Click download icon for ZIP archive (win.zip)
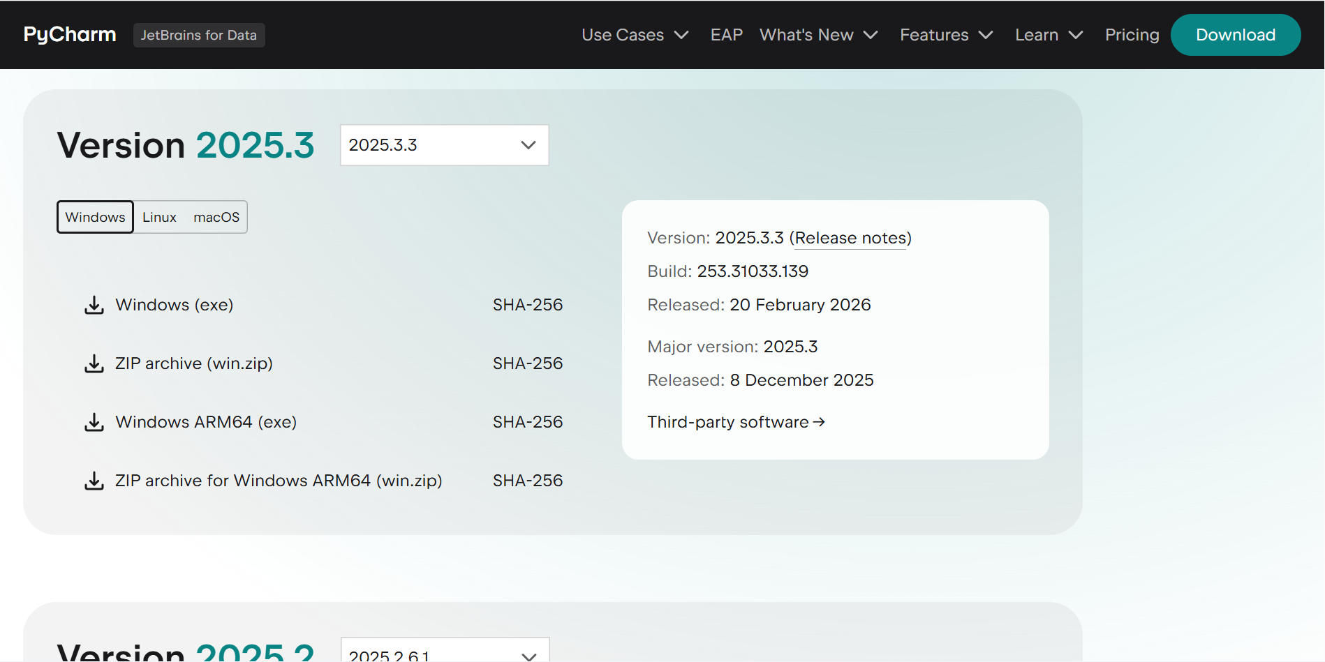This screenshot has width=1325, height=662. (94, 363)
